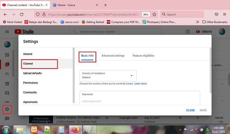Launch XAMPP from the taskbar

tap(34, 130)
